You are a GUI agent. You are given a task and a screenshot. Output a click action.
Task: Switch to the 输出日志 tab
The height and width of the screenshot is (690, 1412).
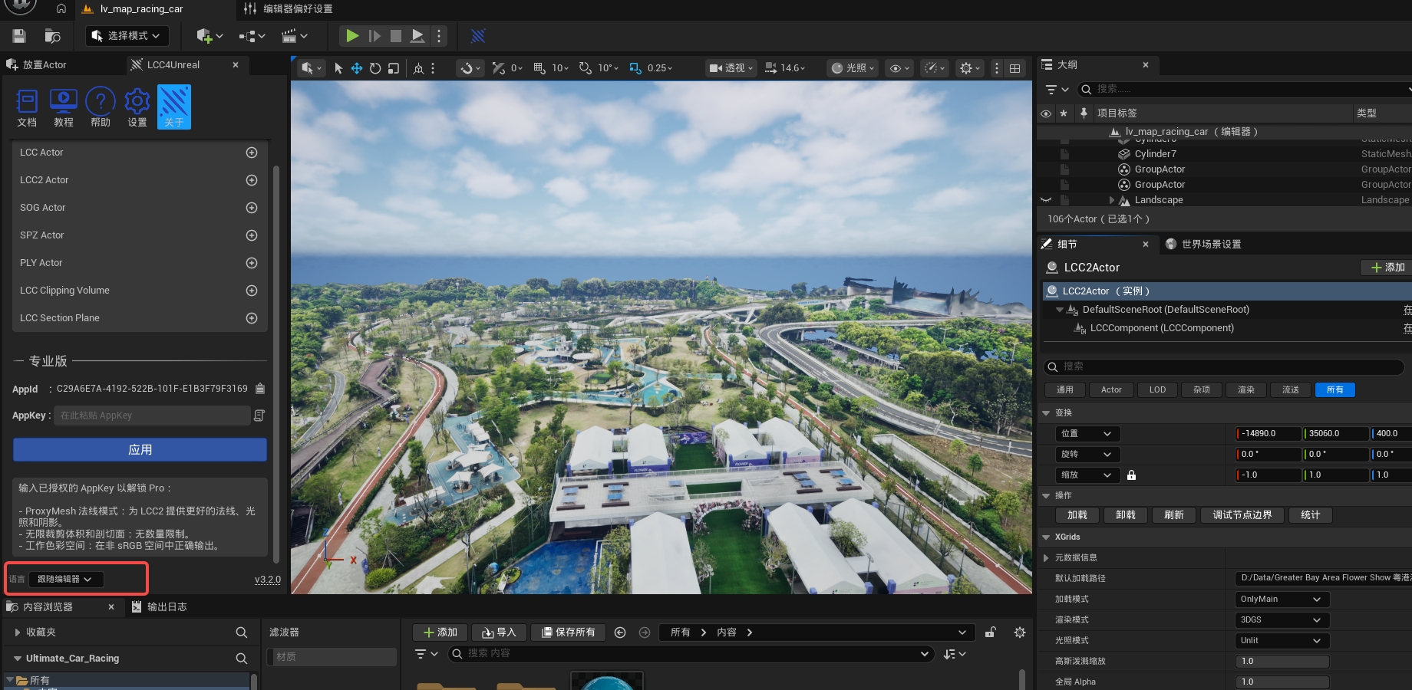[160, 607]
